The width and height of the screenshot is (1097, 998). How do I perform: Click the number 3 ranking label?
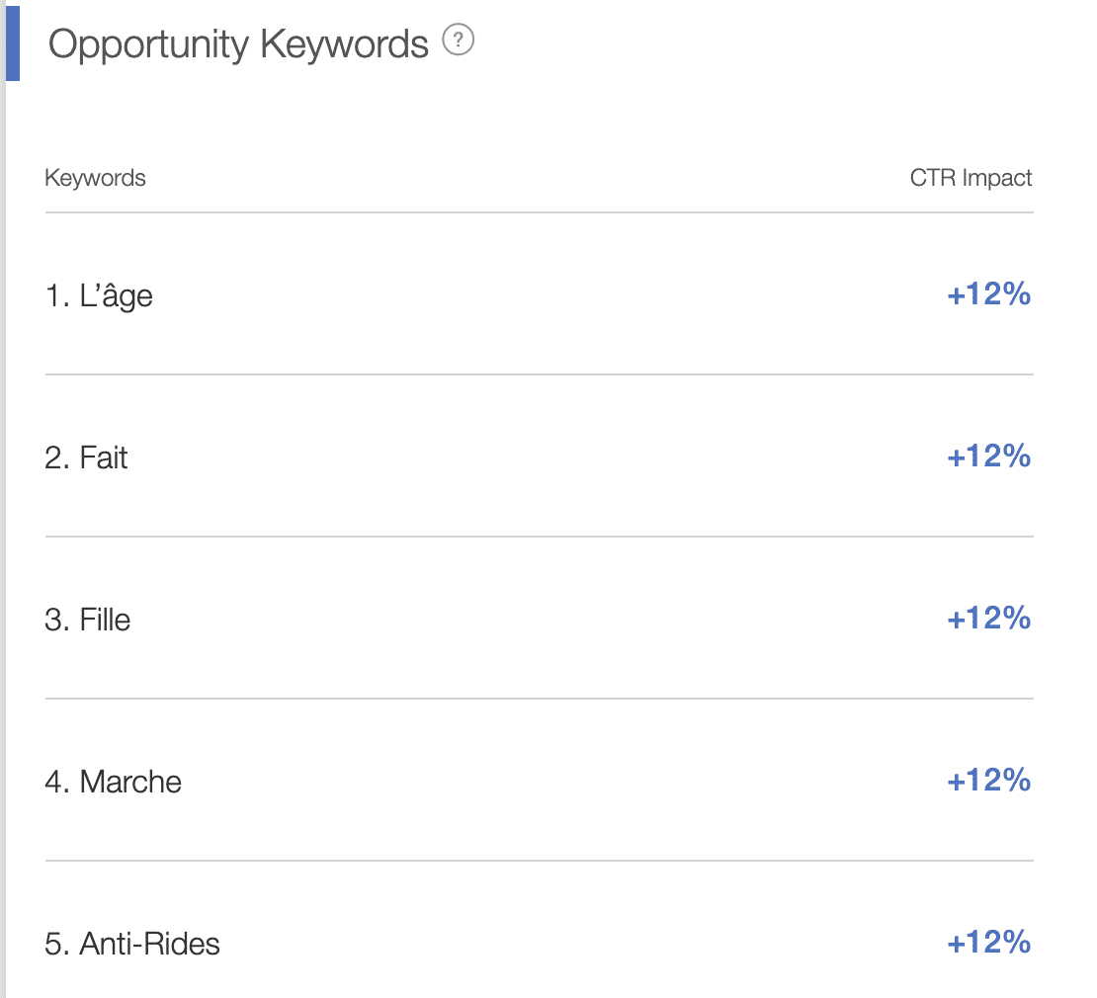click(x=57, y=620)
